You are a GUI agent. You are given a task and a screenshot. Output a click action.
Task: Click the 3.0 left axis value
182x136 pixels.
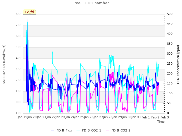[18, 69]
